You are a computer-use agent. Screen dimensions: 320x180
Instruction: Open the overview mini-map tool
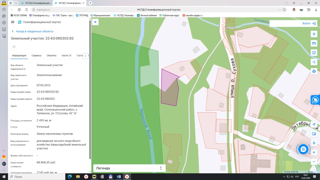coord(314,134)
